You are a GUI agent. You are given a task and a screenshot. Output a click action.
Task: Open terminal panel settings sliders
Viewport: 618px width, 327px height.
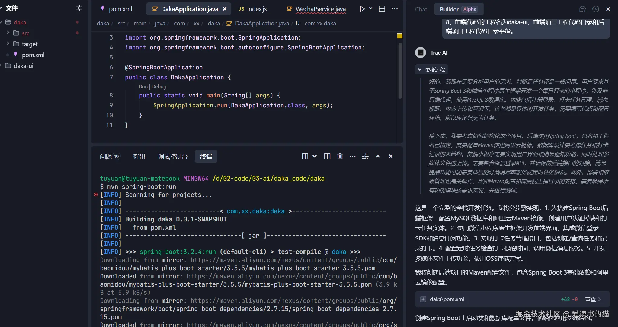click(365, 156)
